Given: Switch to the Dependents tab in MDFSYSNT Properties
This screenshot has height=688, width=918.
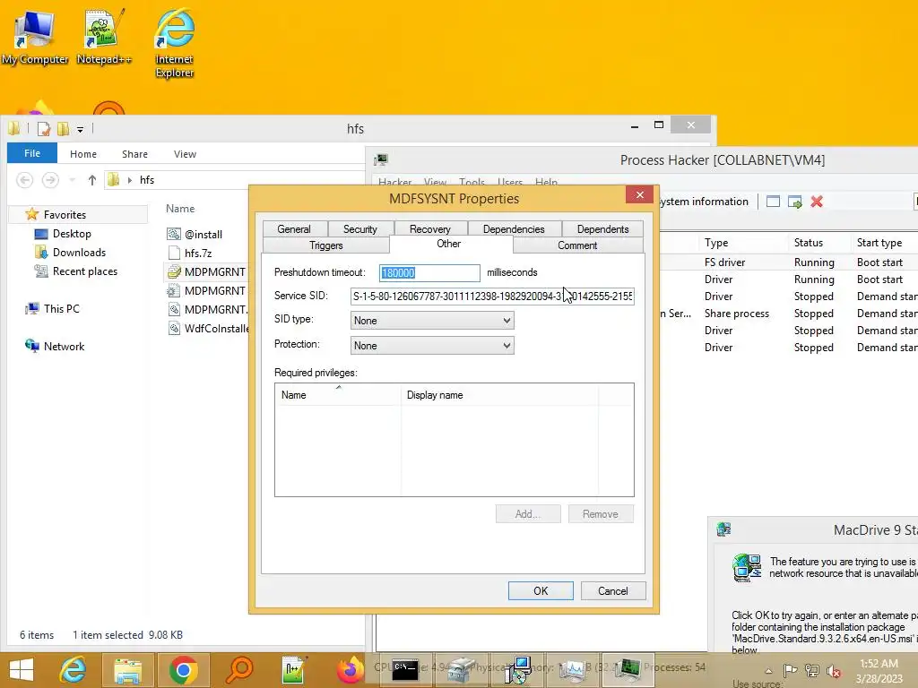Looking at the screenshot, I should (603, 228).
